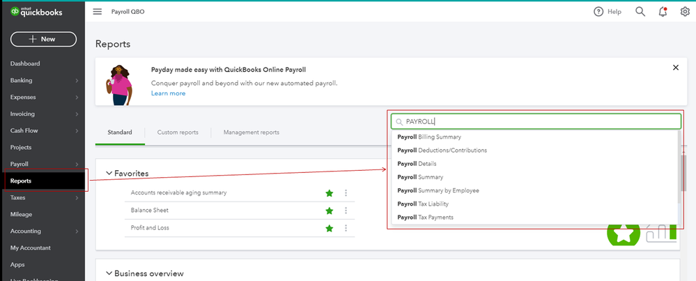Screen dimensions: 696x281
Task: Expand the Accounting submenu arrow
Action: 77,231
